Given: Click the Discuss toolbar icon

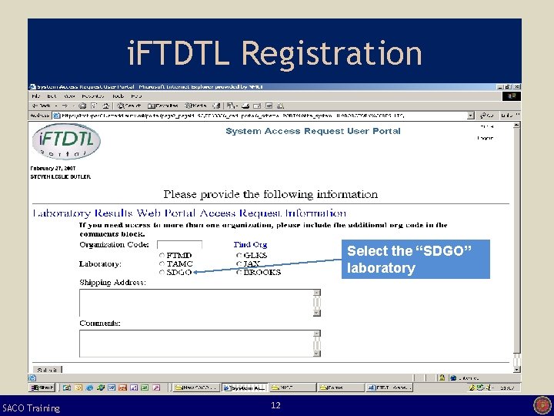Looking at the screenshot, I should point(269,106).
